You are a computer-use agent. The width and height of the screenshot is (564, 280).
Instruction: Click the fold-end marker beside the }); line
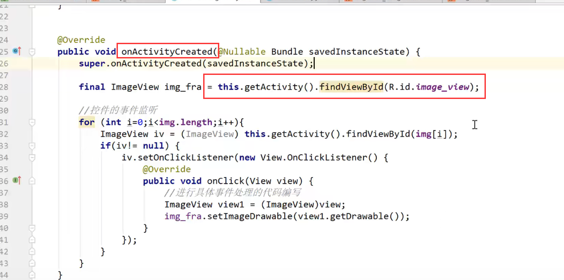(32, 240)
